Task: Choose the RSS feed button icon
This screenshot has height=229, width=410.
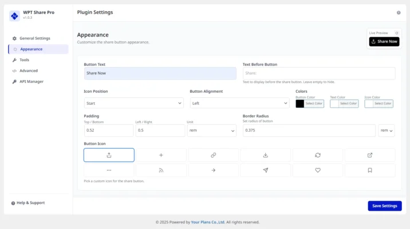Action: click(x=161, y=170)
